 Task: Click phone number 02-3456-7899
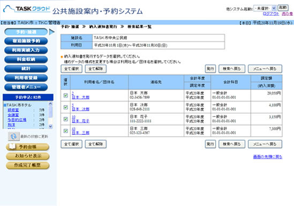[x=140, y=97]
